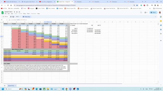Open the Keep notes side panel icon
The width and height of the screenshot is (163, 91).
(161, 21)
